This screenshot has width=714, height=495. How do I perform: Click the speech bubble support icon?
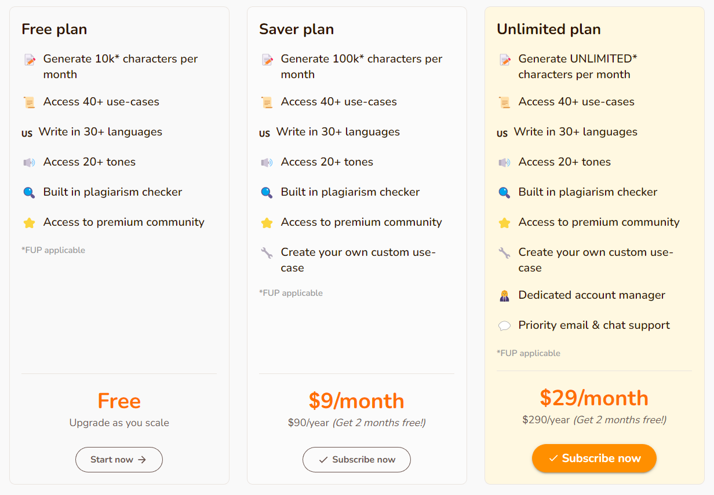click(504, 326)
